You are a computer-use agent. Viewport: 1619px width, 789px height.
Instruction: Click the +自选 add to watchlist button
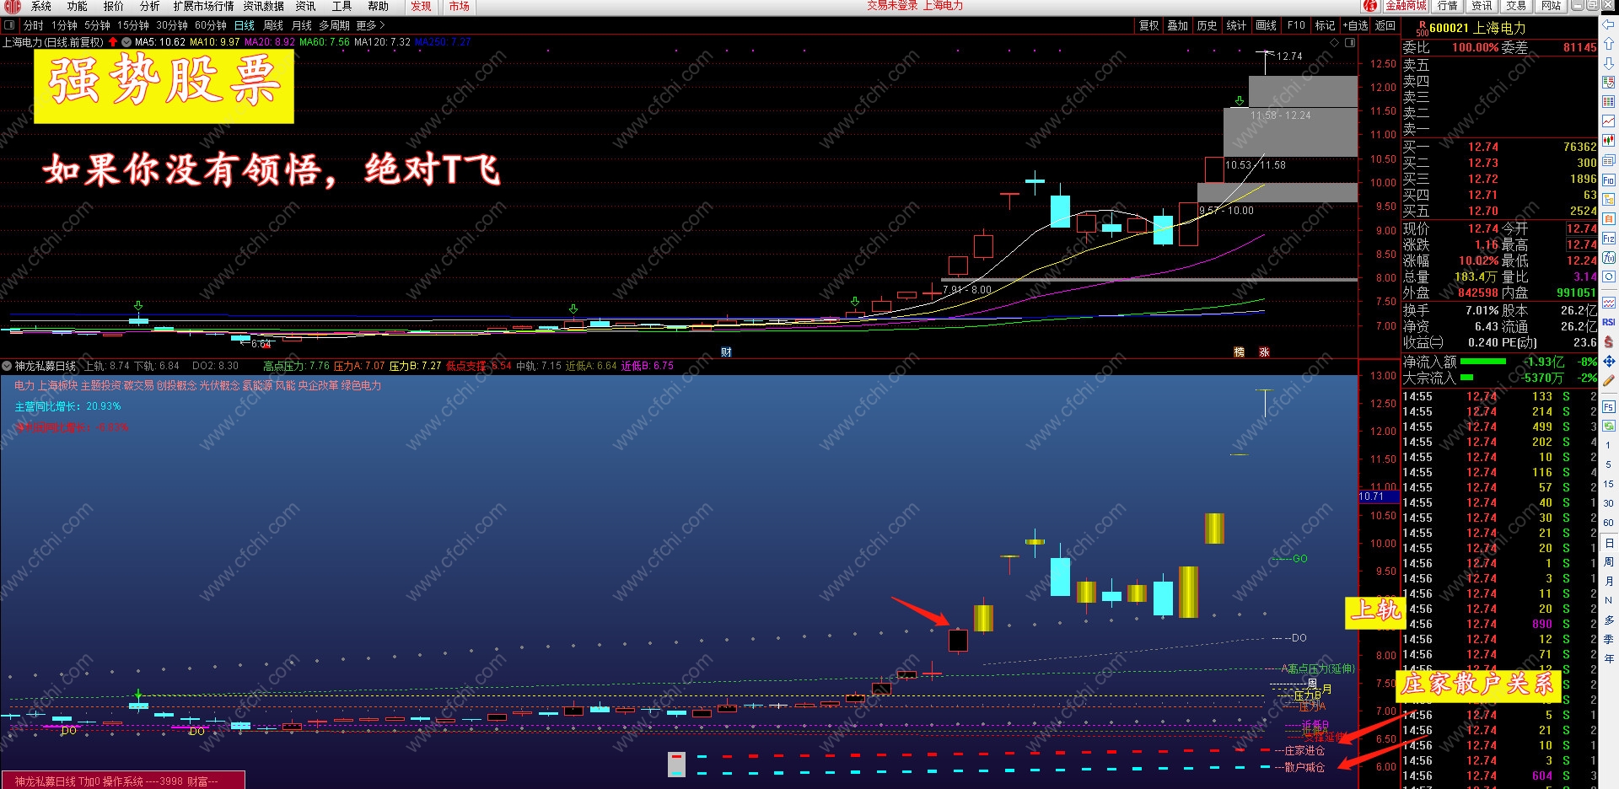click(1355, 25)
